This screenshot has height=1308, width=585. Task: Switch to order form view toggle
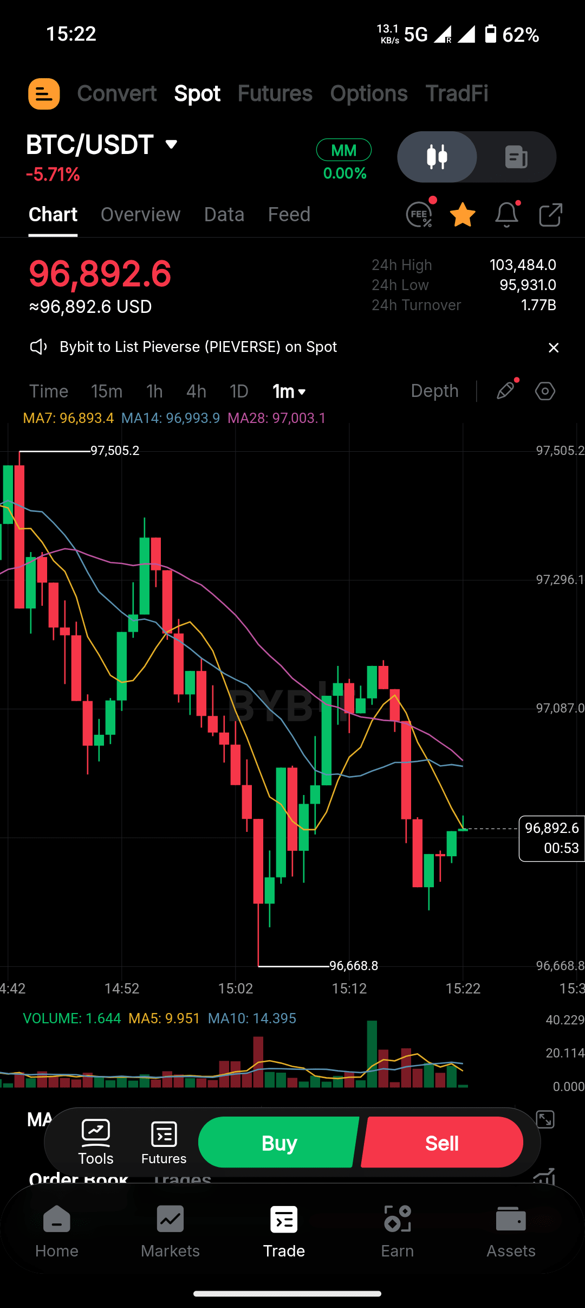click(516, 157)
